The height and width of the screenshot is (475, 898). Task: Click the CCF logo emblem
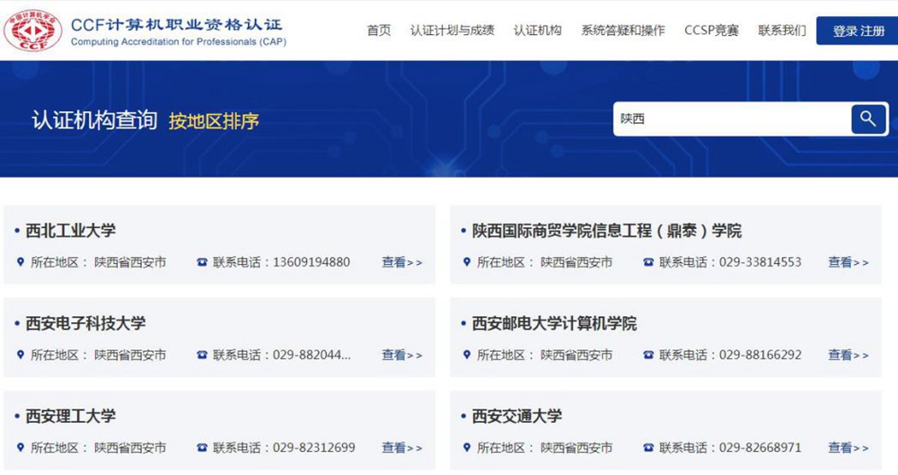click(x=32, y=31)
